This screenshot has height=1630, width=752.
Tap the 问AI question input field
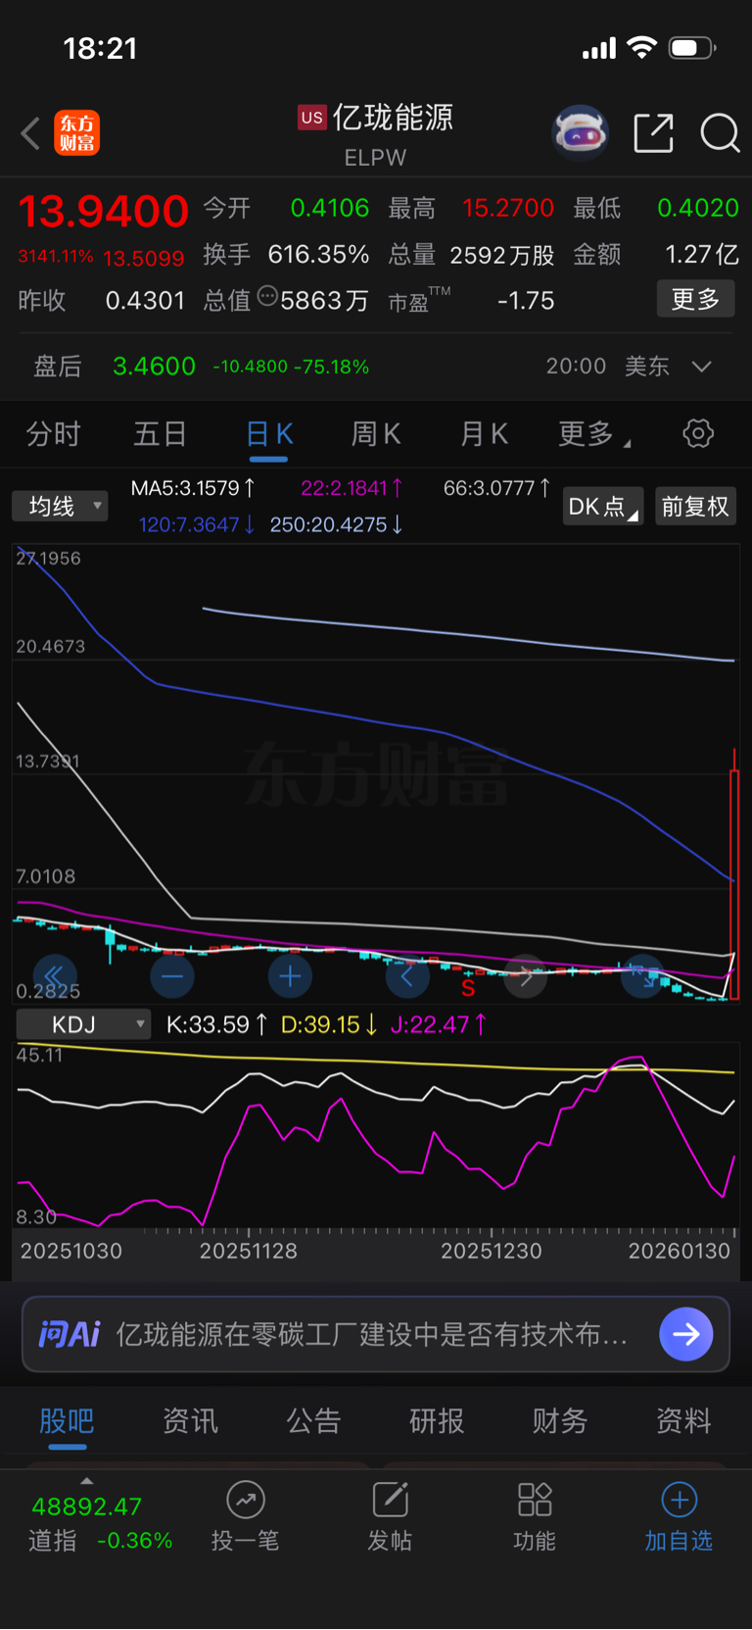point(376,1334)
